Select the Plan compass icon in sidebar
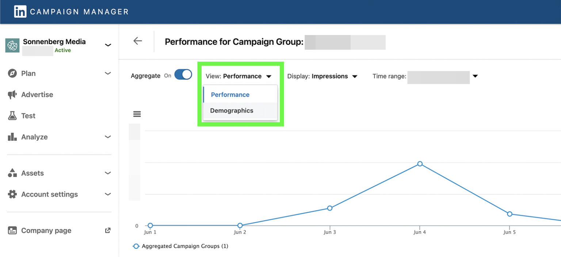This screenshot has height=257, width=561. tap(12, 73)
